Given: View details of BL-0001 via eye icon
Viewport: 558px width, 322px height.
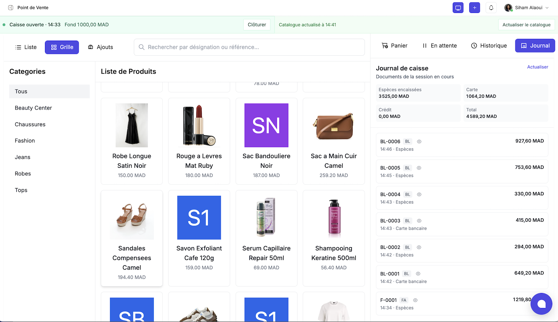Looking at the screenshot, I should coord(418,274).
